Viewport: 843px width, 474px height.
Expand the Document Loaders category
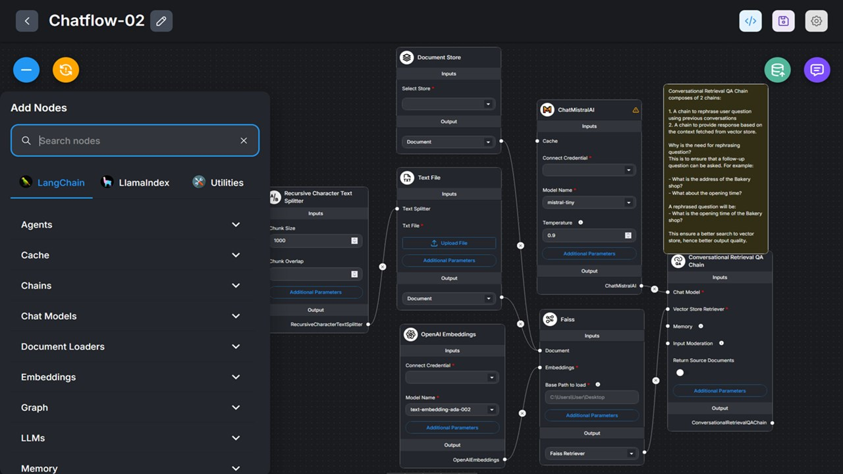pyautogui.click(x=131, y=346)
